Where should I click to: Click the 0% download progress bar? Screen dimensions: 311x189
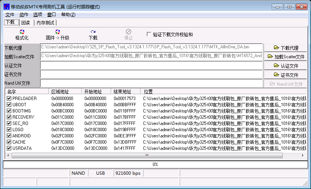155,164
